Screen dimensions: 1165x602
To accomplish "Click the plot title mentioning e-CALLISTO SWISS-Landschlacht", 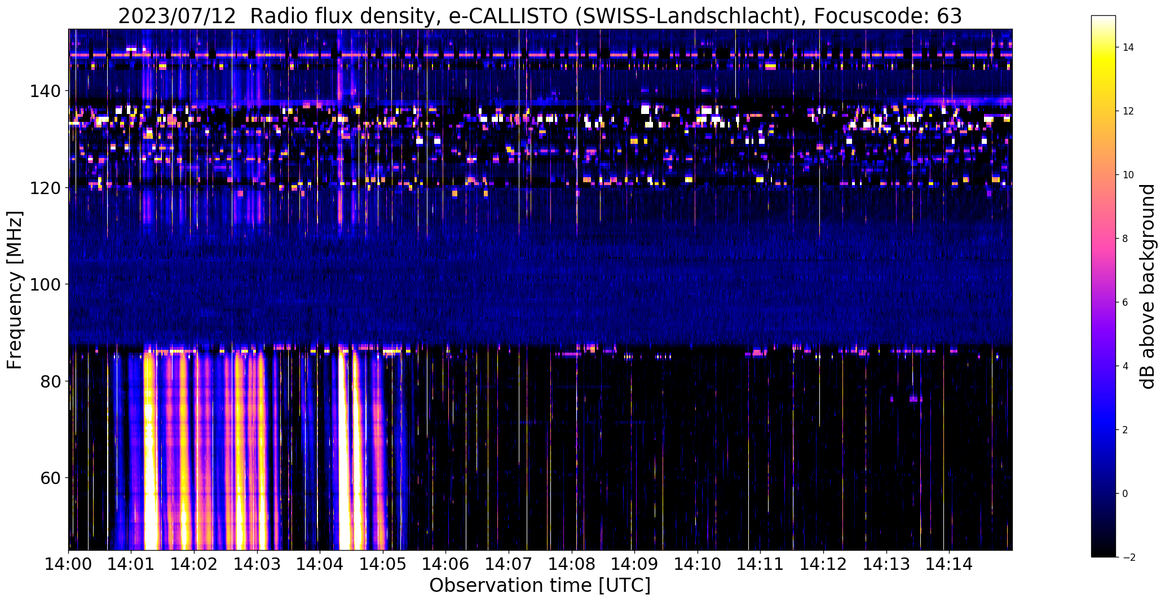I will pos(540,16).
